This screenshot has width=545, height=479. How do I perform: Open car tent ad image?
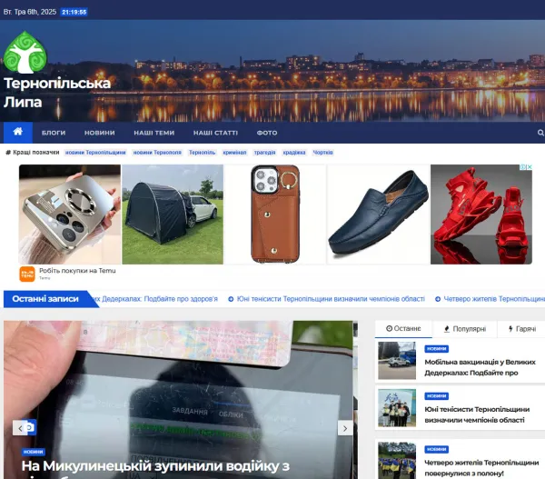click(x=173, y=215)
